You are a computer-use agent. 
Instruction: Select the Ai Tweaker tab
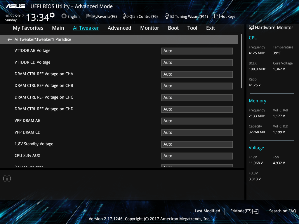[x=86, y=28]
